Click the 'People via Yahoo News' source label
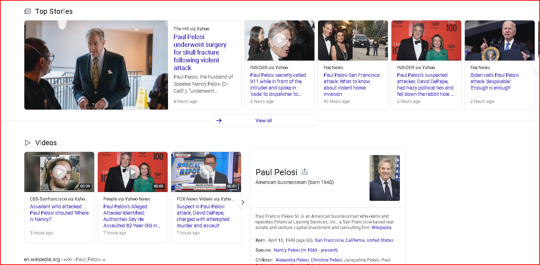 [x=127, y=199]
